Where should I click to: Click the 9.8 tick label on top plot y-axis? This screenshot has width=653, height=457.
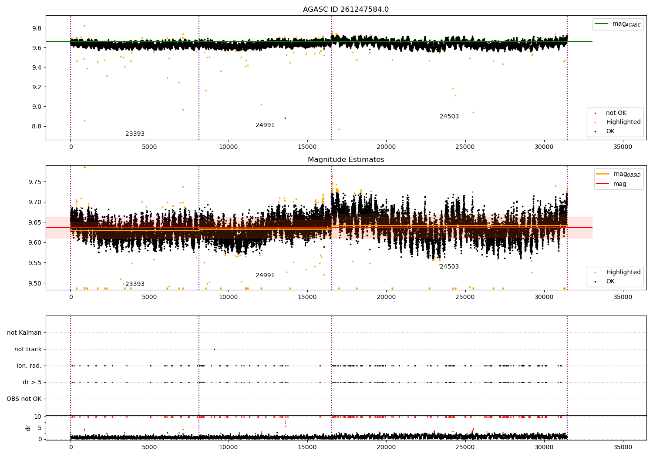pos(37,28)
